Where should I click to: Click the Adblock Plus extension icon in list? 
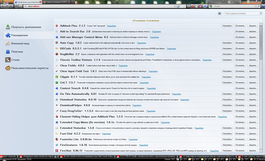(57, 26)
